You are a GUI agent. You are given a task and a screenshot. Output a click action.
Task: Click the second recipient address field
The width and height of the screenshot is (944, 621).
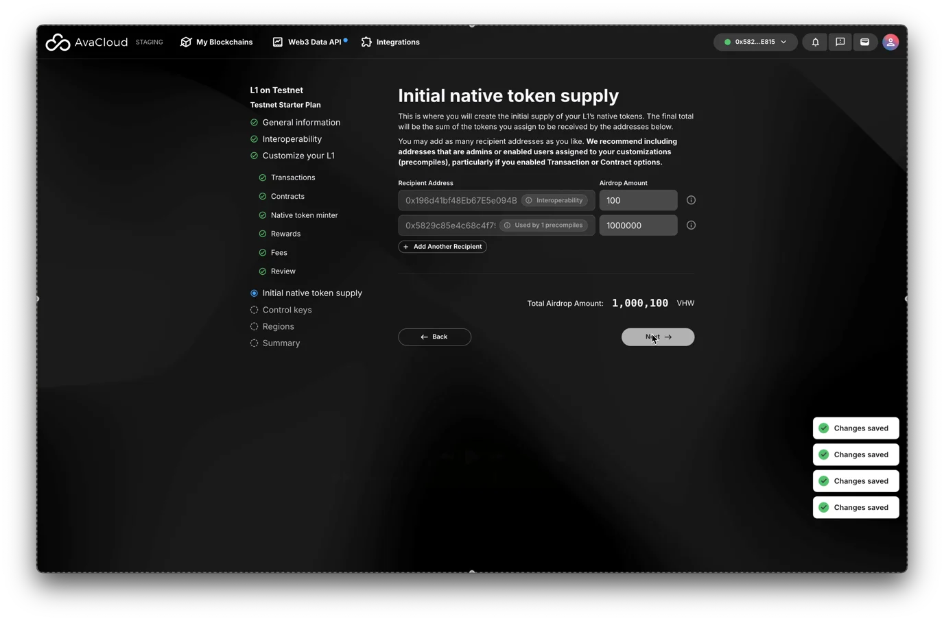(497, 225)
